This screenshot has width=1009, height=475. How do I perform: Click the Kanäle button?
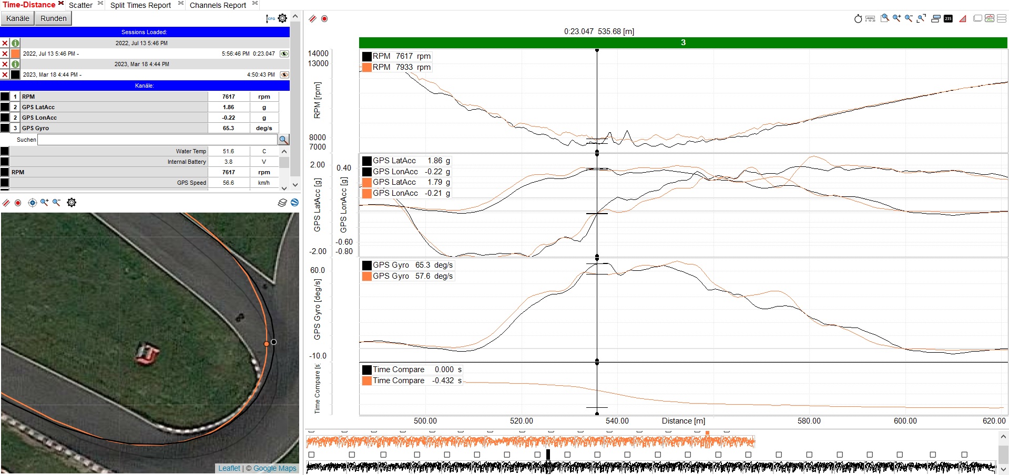pos(17,18)
